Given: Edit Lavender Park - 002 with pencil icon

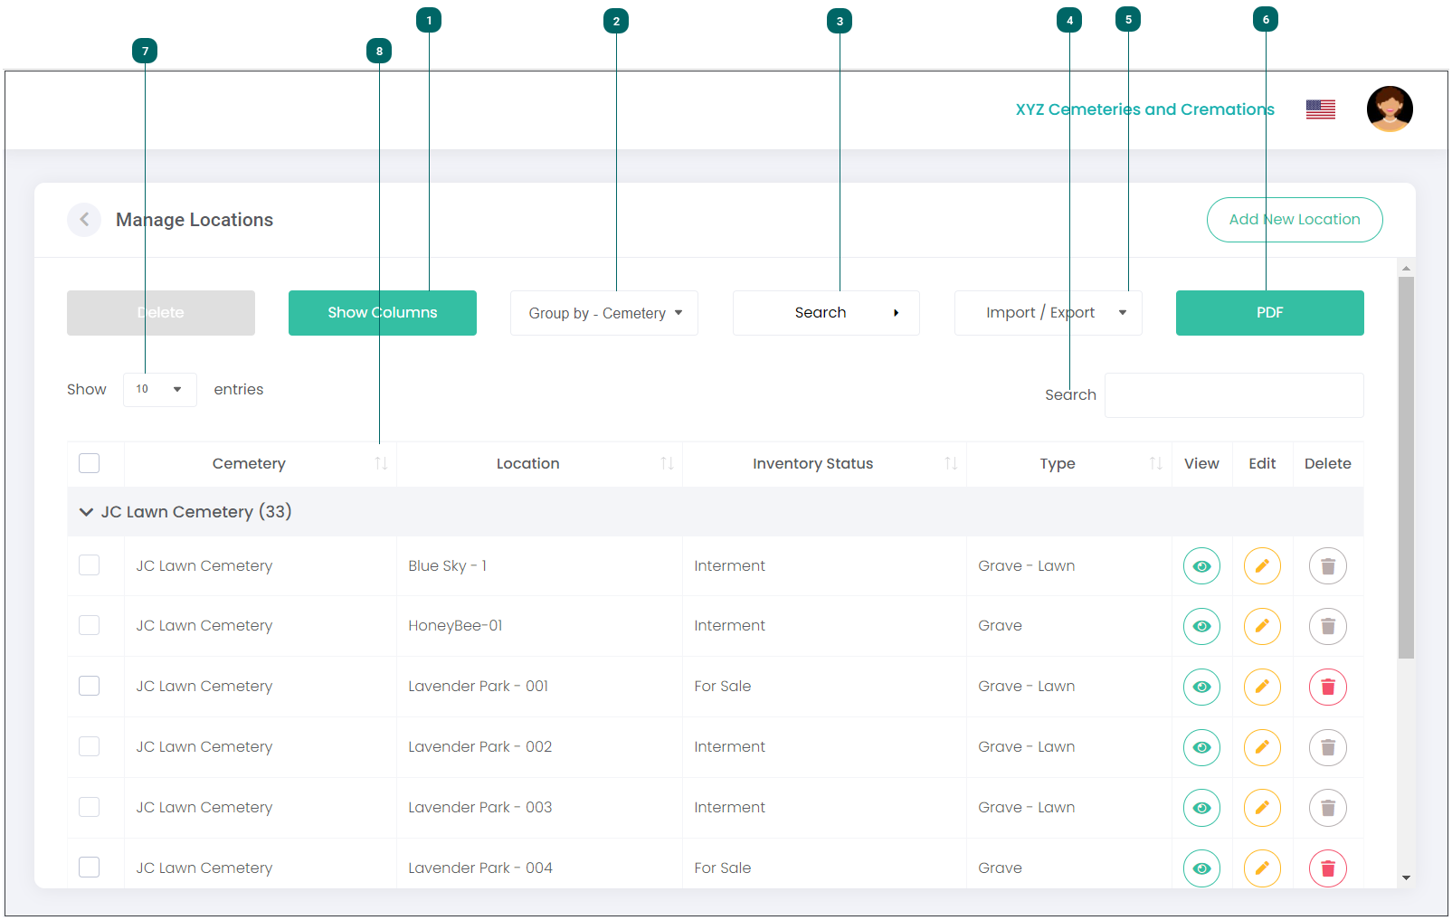Looking at the screenshot, I should point(1262,747).
